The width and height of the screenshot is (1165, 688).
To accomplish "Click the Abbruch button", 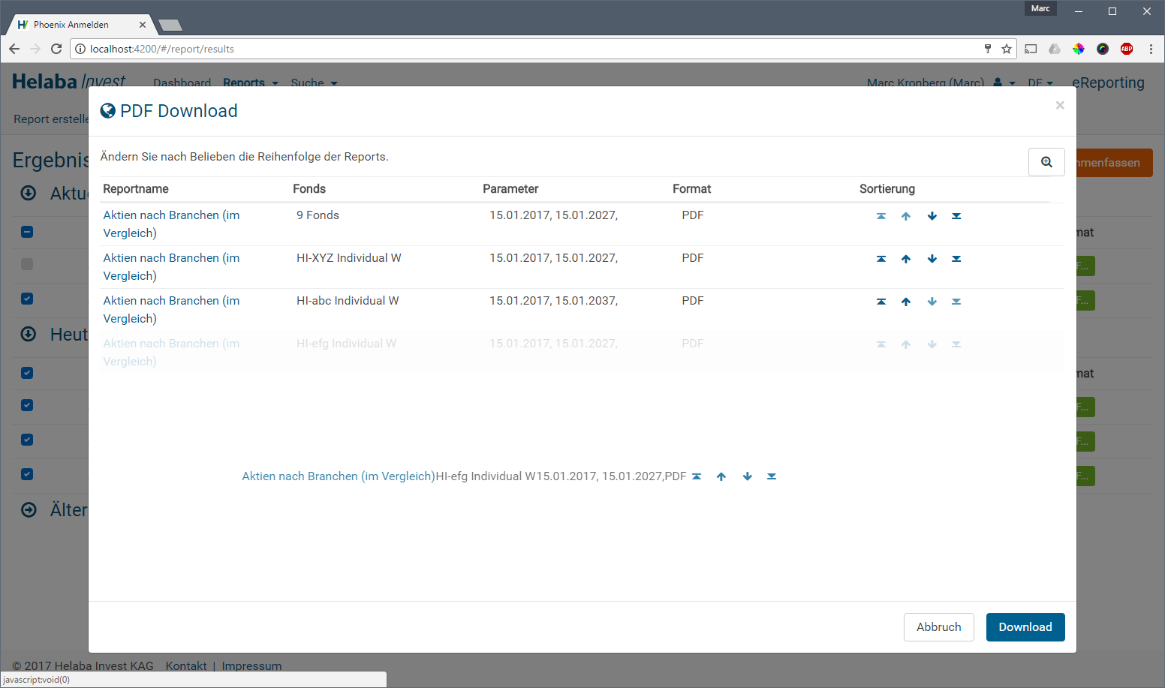I will point(938,627).
